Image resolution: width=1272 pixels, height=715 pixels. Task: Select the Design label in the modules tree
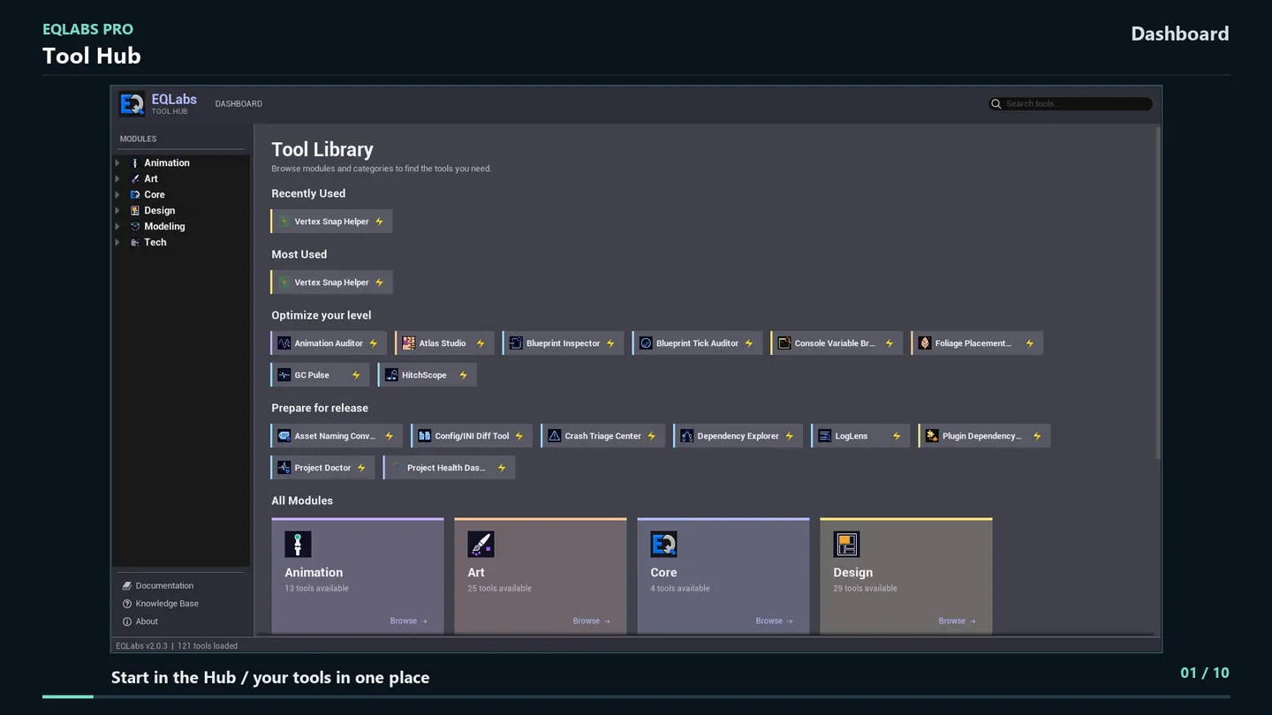pos(160,211)
